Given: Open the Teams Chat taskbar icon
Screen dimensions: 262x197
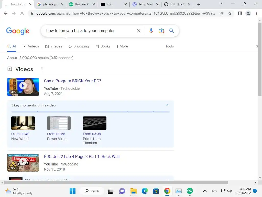Looking at the screenshot, I should [x=122, y=191].
